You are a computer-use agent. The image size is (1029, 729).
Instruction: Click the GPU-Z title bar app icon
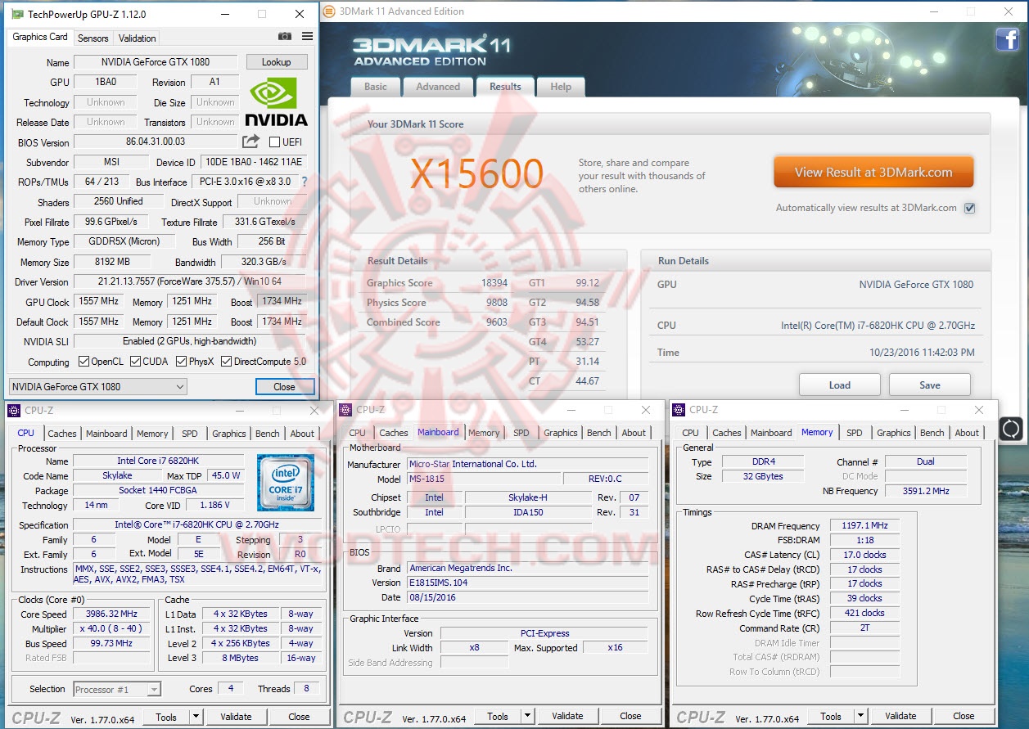(x=17, y=14)
